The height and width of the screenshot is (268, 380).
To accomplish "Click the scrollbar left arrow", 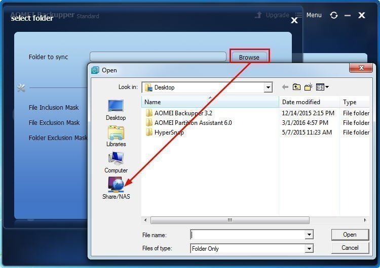I will pyautogui.click(x=145, y=220).
